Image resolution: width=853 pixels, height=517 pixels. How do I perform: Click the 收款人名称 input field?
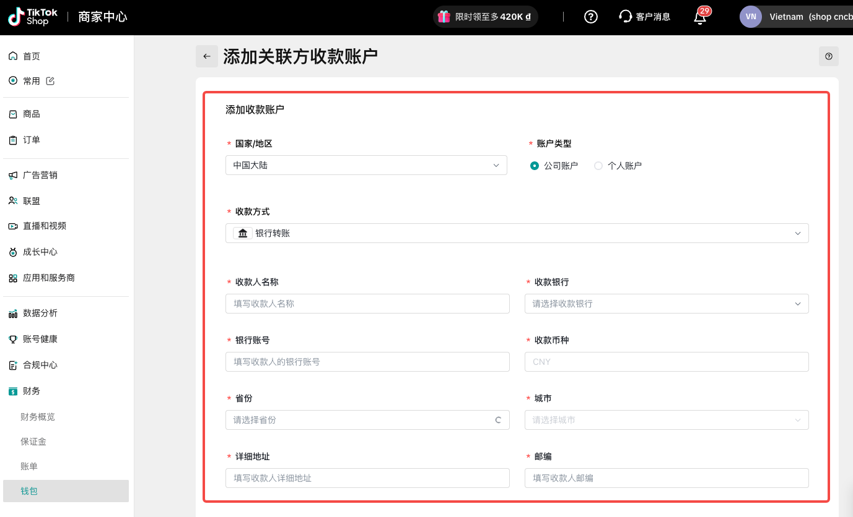click(x=367, y=304)
